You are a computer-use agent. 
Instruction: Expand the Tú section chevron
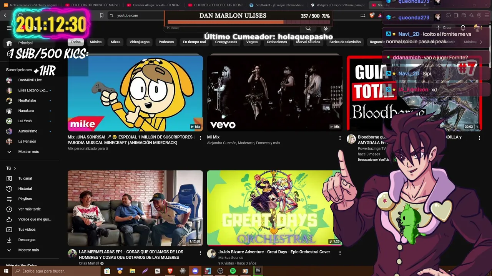15,168
